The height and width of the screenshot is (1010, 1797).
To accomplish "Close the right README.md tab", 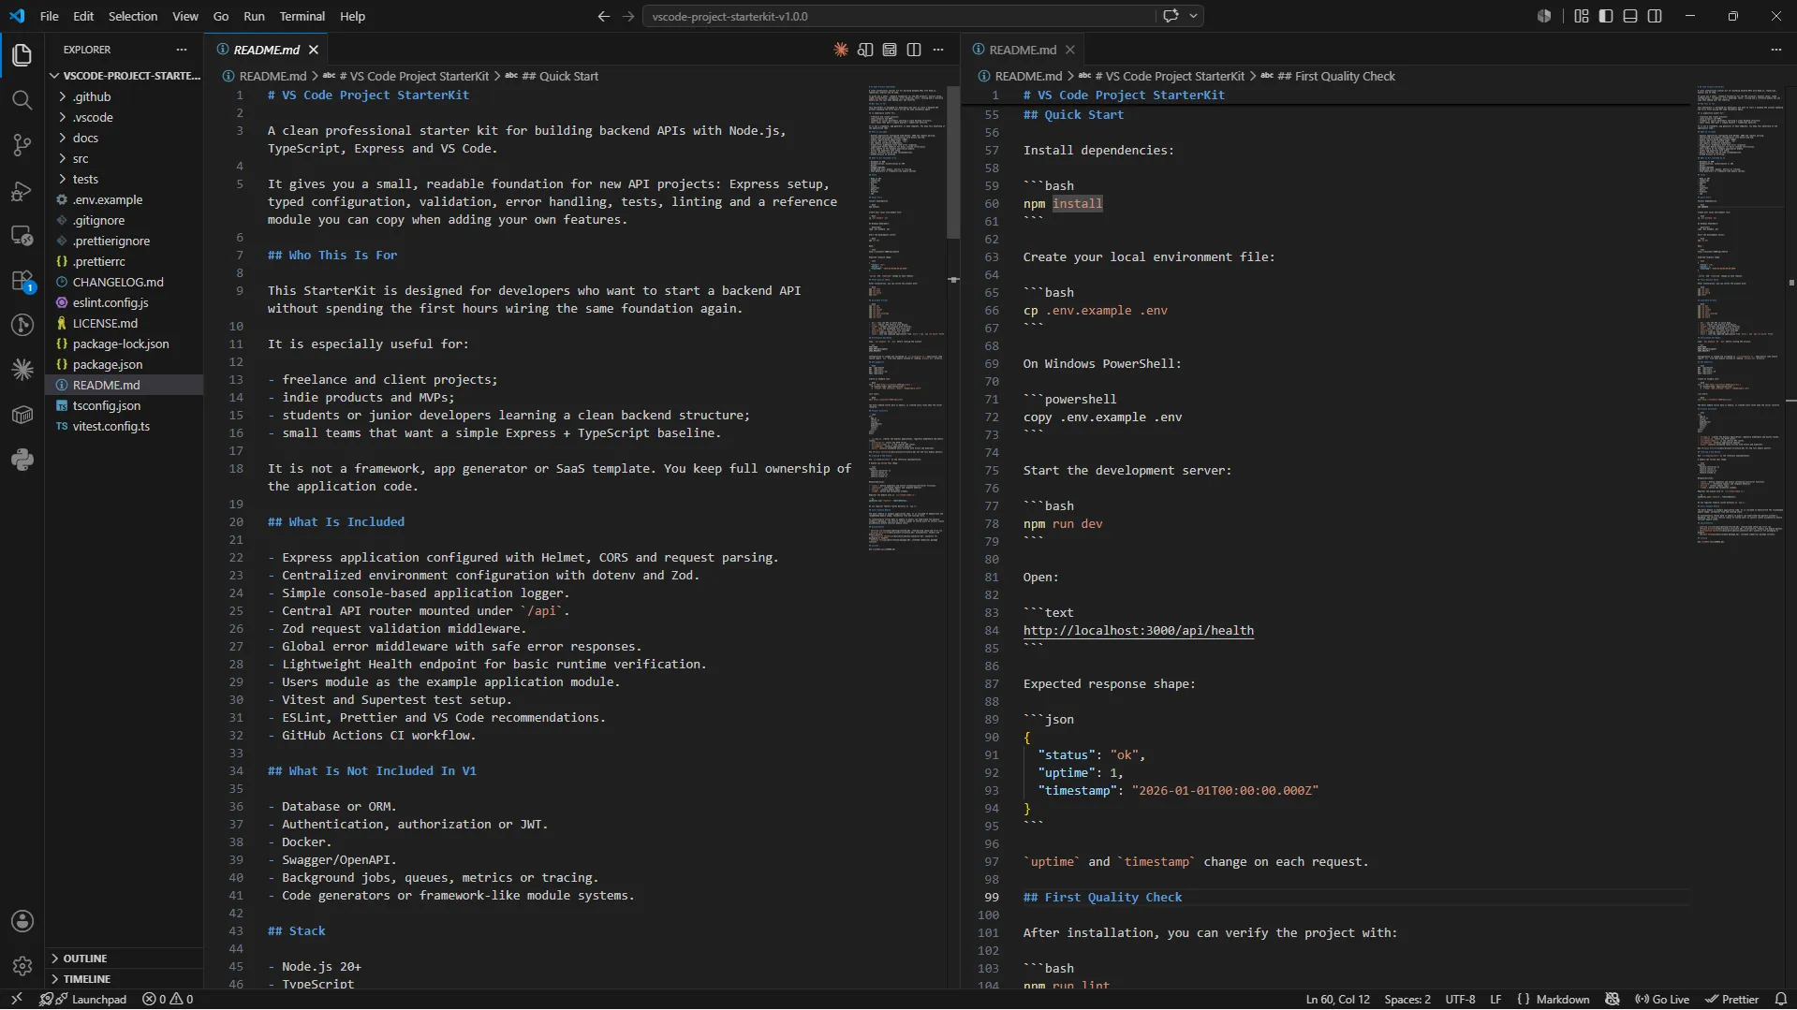I will 1070,50.
